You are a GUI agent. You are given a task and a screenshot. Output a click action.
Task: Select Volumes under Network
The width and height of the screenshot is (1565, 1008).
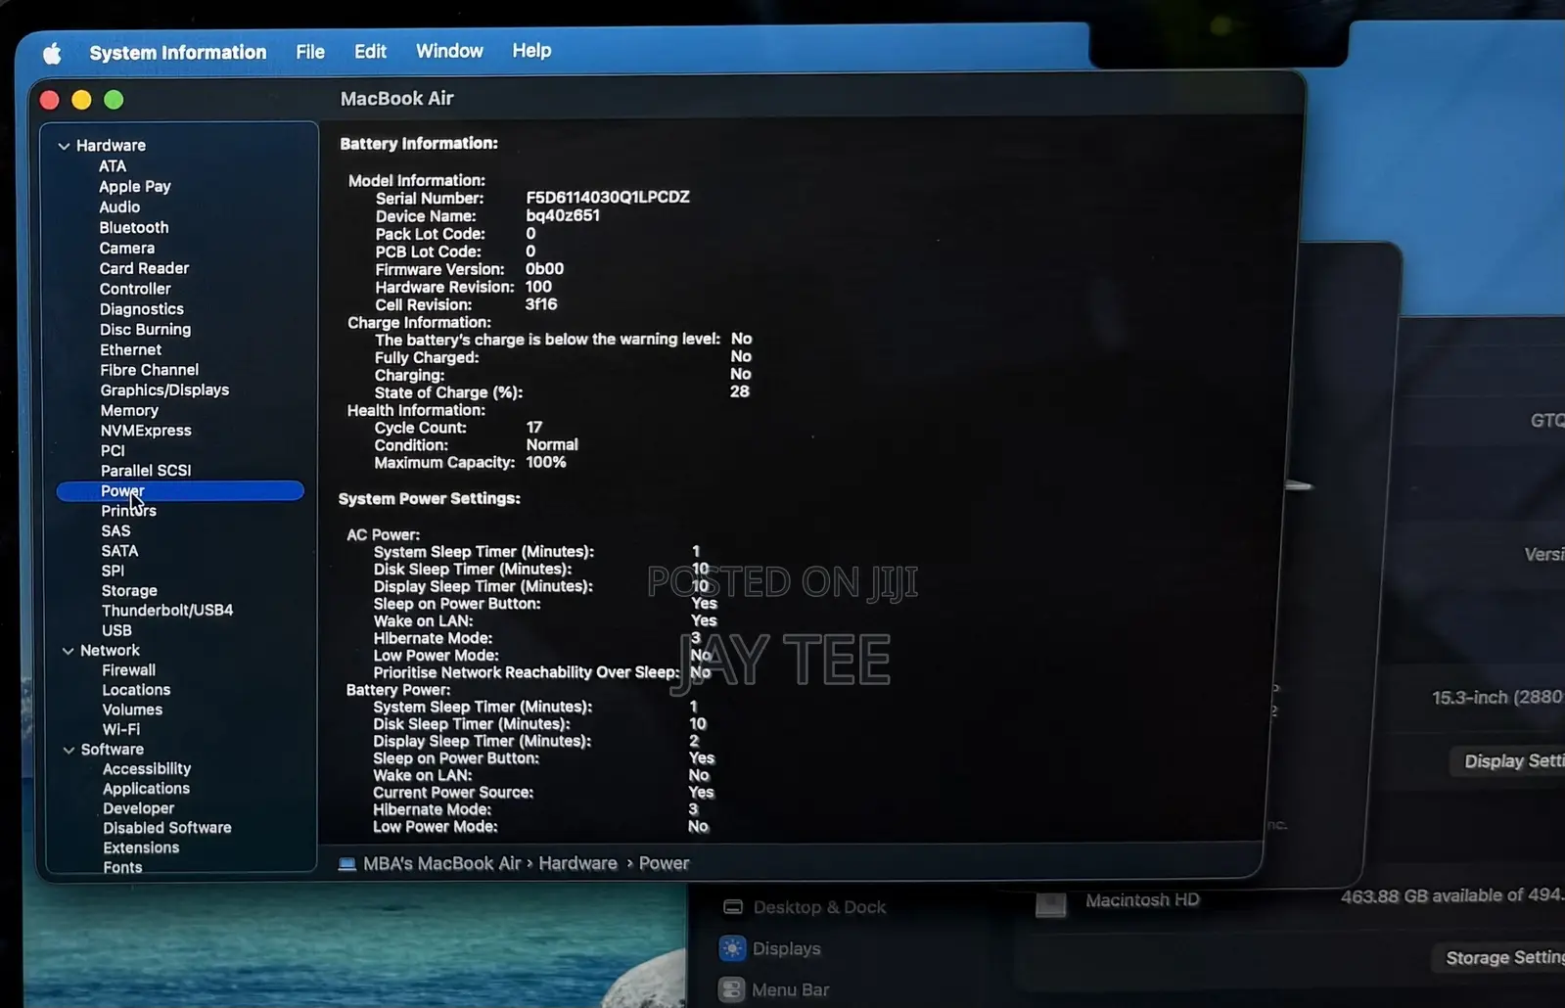point(132,710)
